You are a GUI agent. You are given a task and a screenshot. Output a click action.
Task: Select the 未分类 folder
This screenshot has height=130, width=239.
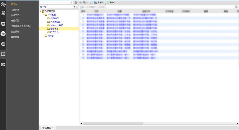tap(51, 36)
